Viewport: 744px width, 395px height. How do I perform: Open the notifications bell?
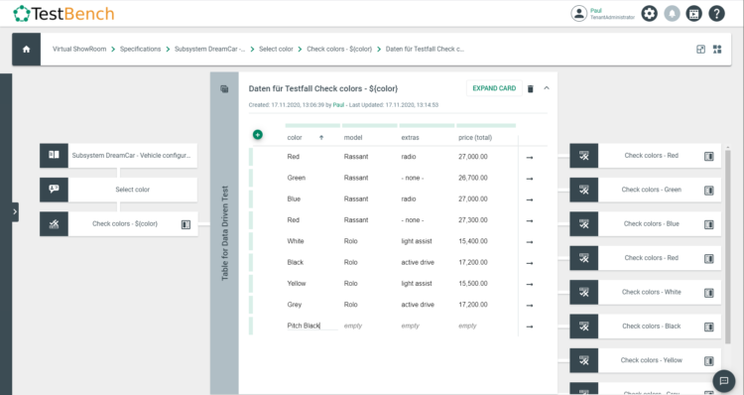point(672,13)
